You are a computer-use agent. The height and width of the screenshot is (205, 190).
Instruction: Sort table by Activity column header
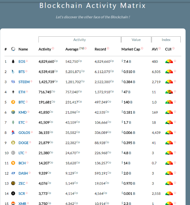[x=45, y=49]
